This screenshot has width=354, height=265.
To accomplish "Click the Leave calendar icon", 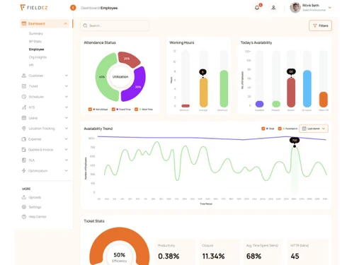I will tap(24, 118).
